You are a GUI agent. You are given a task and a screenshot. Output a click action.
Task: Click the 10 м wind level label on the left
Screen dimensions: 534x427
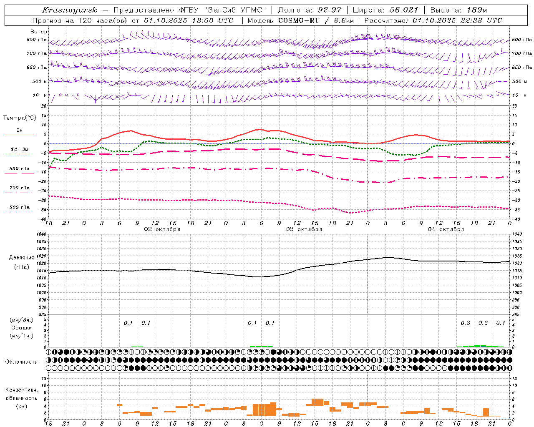pos(40,95)
